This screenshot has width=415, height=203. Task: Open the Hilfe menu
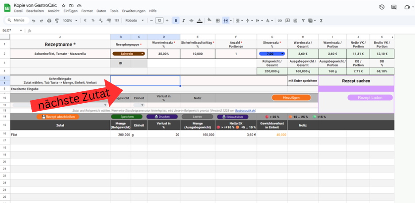pos(153,11)
